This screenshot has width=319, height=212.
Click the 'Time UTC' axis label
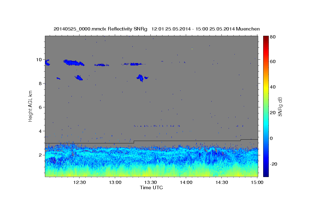pos(151,188)
